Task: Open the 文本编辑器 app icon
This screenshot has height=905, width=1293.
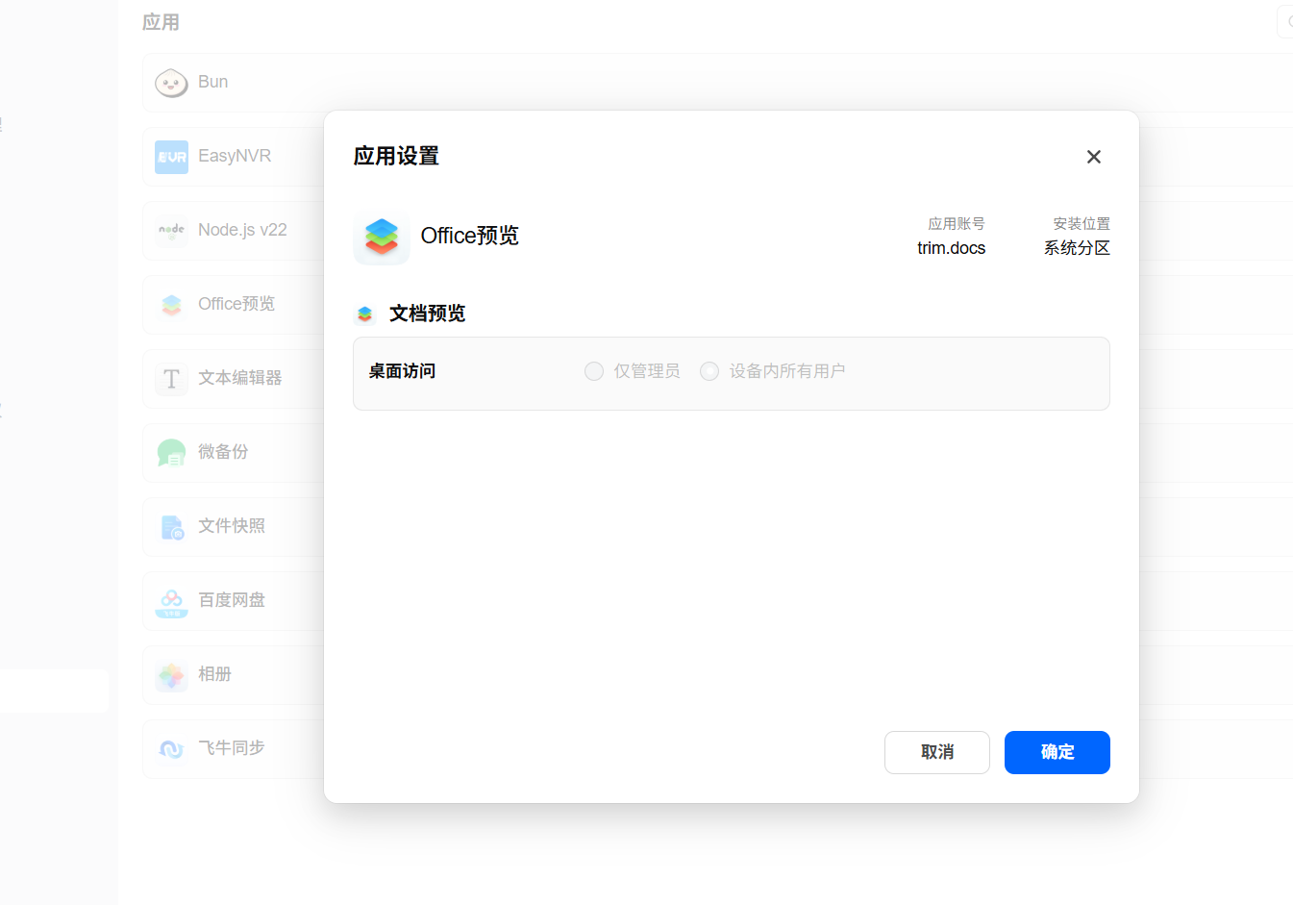Action: (x=171, y=379)
